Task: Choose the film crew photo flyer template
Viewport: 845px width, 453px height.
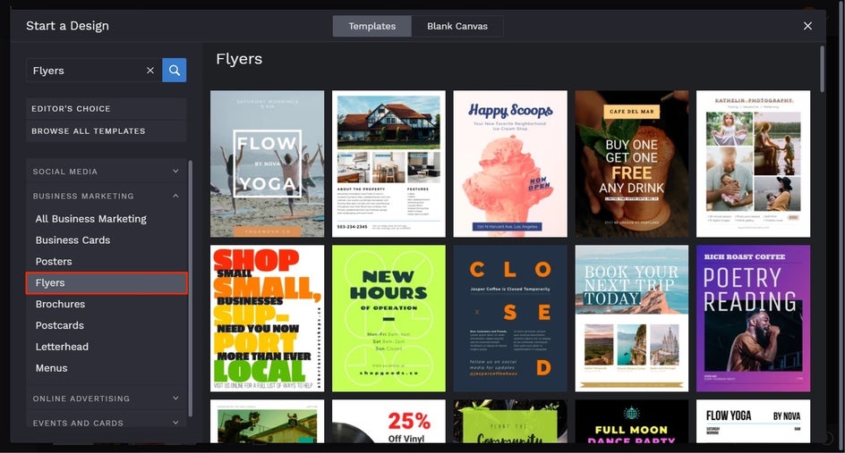Action: pos(268,421)
